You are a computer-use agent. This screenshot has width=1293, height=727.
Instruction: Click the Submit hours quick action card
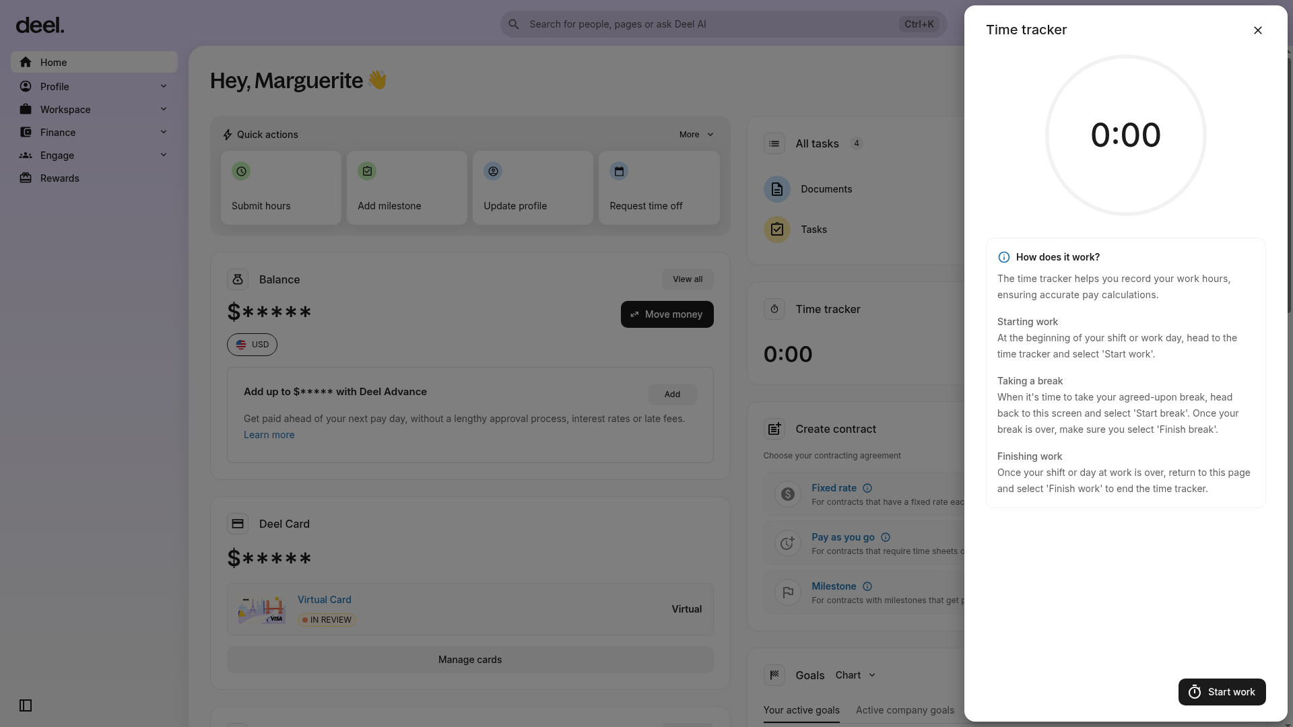click(x=281, y=188)
